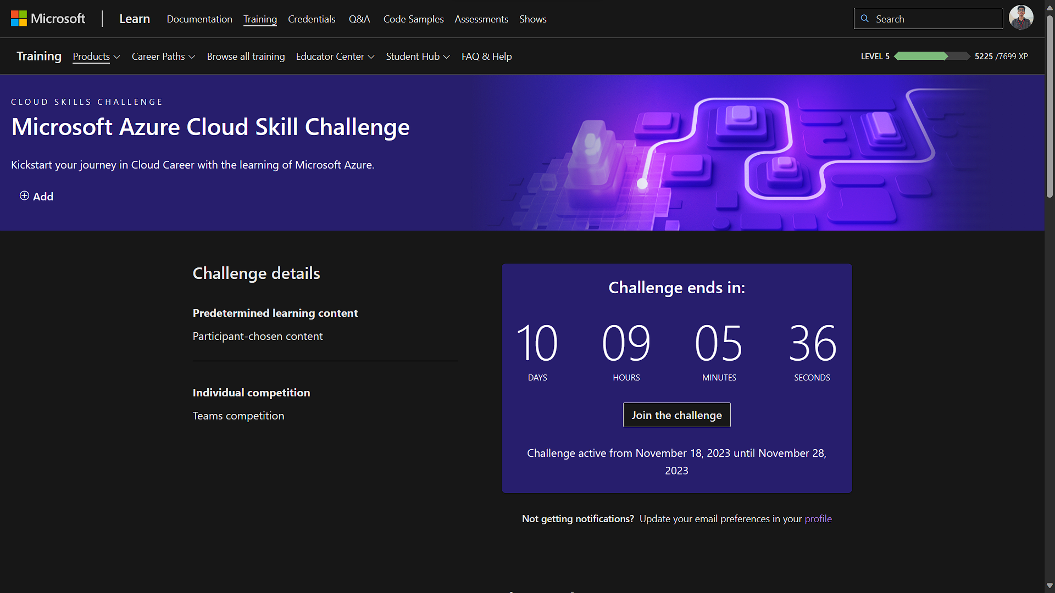Click the search magnifier icon
The height and width of the screenshot is (593, 1055).
pos(864,18)
